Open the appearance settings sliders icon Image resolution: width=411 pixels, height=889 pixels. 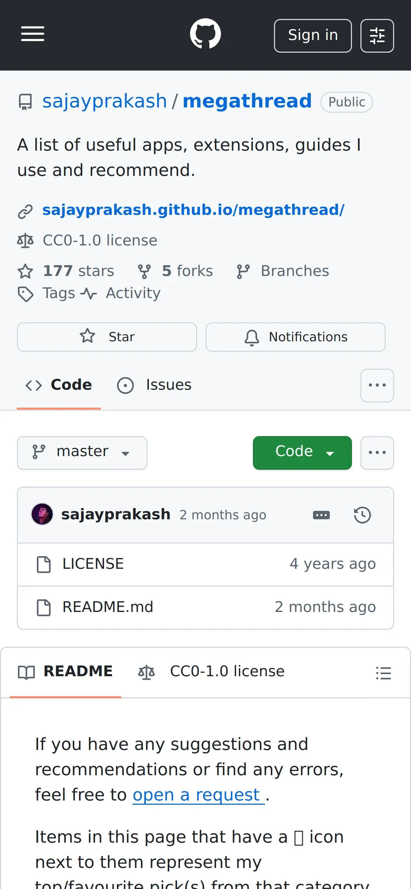(377, 36)
